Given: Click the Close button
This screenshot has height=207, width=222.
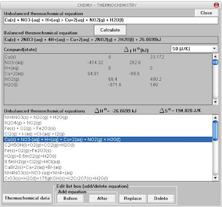Looking at the screenshot, I should click(206, 13).
